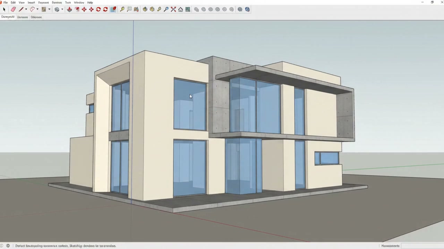Click the highlighted red paint tool icon
Viewport: 444px width, 249px height.
[x=113, y=9]
